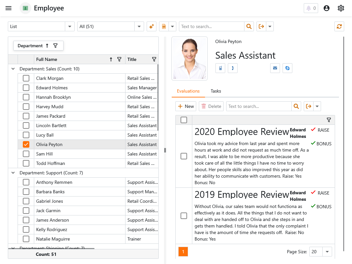352x264 pixels.
Task: Open the List view dropdown
Action: [x=70, y=26]
